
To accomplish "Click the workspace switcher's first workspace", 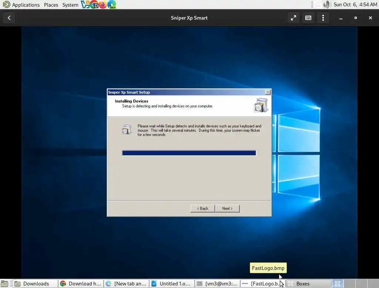I will point(338,284).
